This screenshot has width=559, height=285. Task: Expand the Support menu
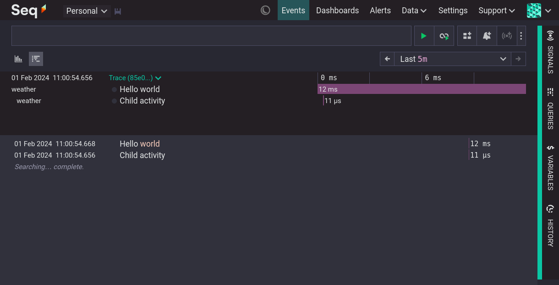point(497,10)
